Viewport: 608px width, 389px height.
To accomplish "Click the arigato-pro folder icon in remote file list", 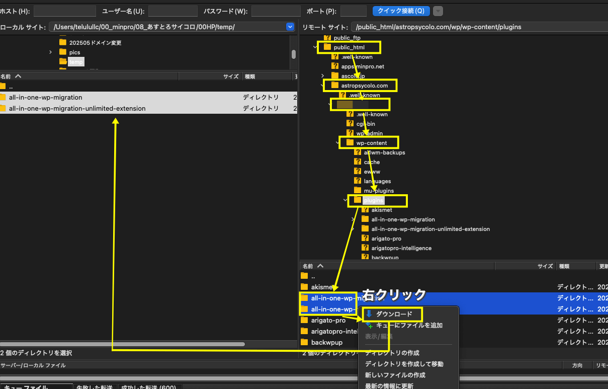I will coord(304,320).
